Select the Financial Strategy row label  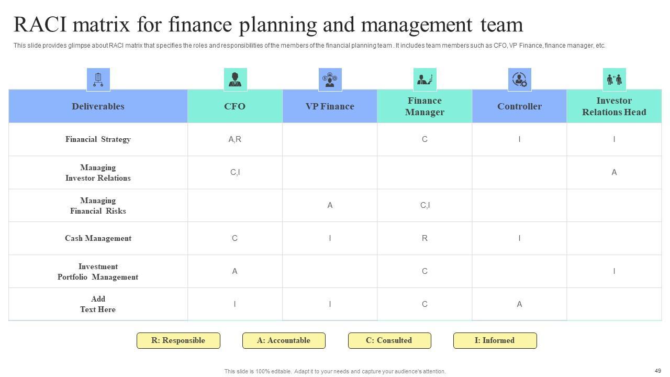click(98, 139)
